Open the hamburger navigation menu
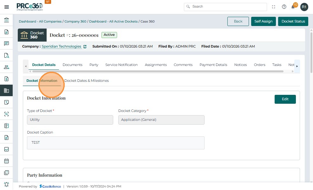313x190 pixels. coord(7,7)
